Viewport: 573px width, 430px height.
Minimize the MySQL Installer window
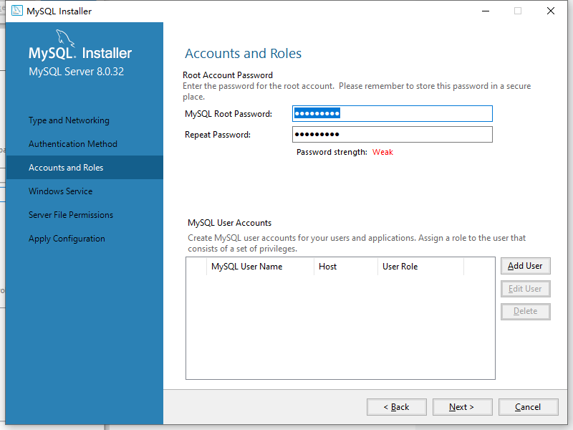[x=486, y=11]
